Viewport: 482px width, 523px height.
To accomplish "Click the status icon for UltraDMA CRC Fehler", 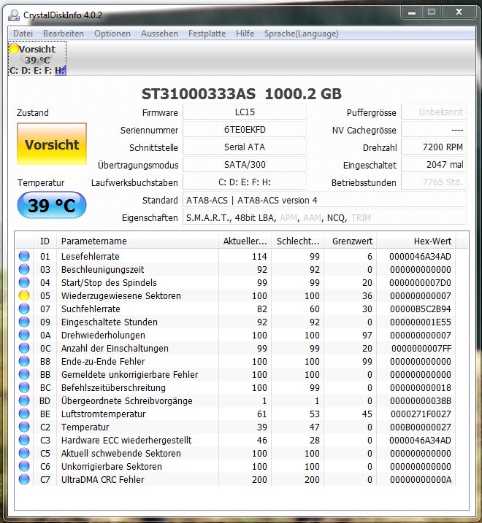I will [x=24, y=480].
